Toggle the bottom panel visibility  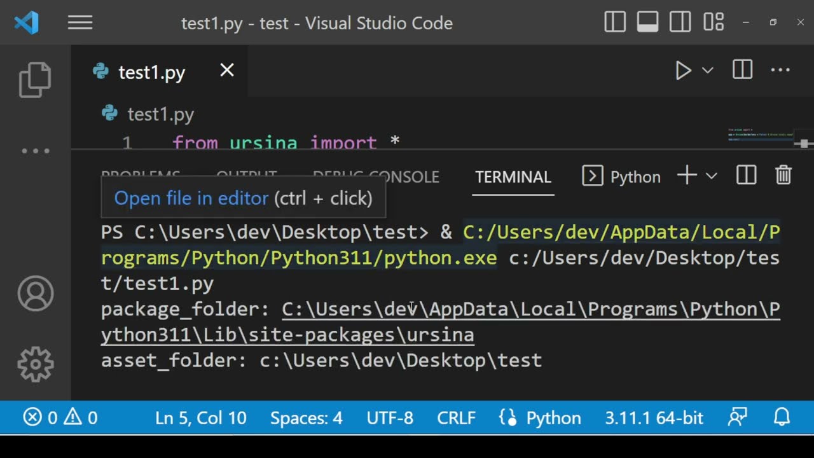click(647, 23)
